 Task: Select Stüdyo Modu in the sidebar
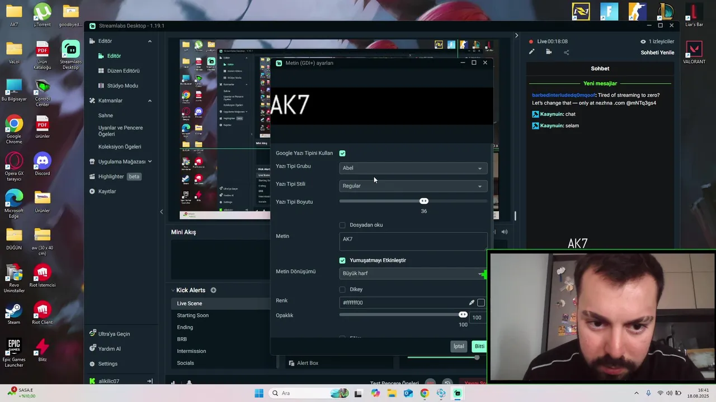(x=117, y=86)
